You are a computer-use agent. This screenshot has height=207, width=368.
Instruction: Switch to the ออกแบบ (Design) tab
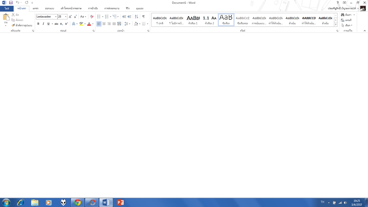pyautogui.click(x=49, y=8)
